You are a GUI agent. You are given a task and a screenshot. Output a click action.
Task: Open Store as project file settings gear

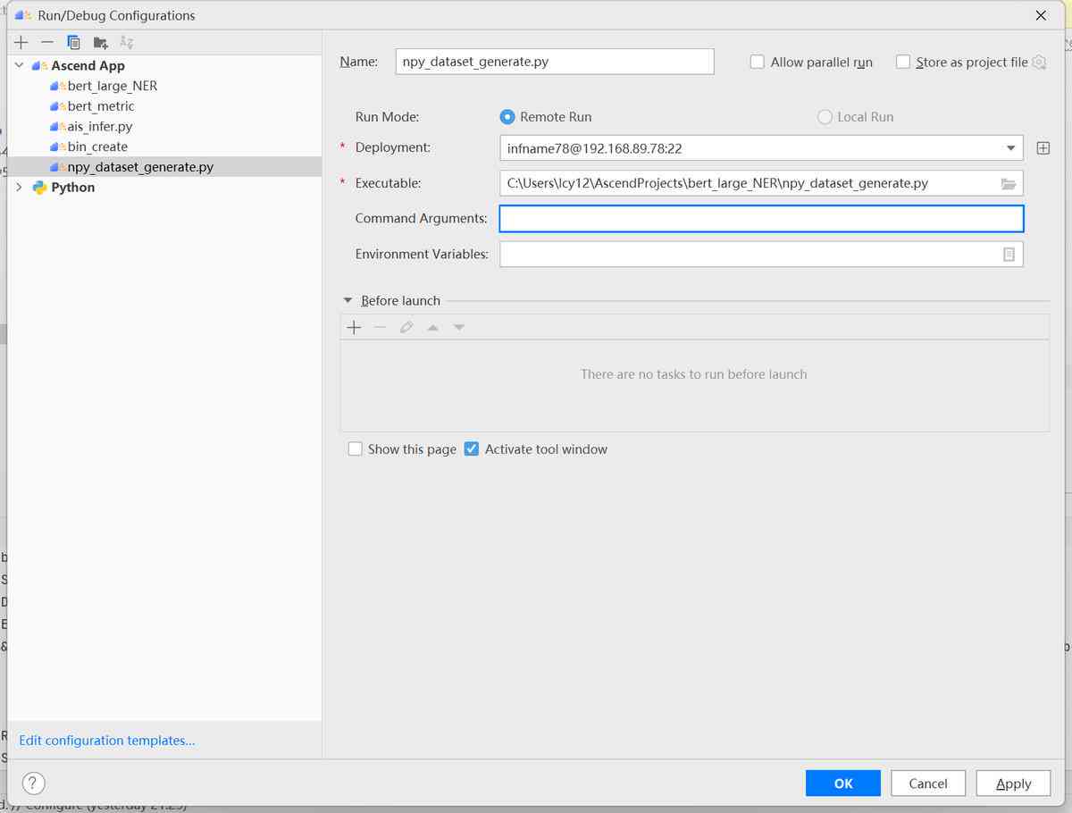pos(1039,63)
